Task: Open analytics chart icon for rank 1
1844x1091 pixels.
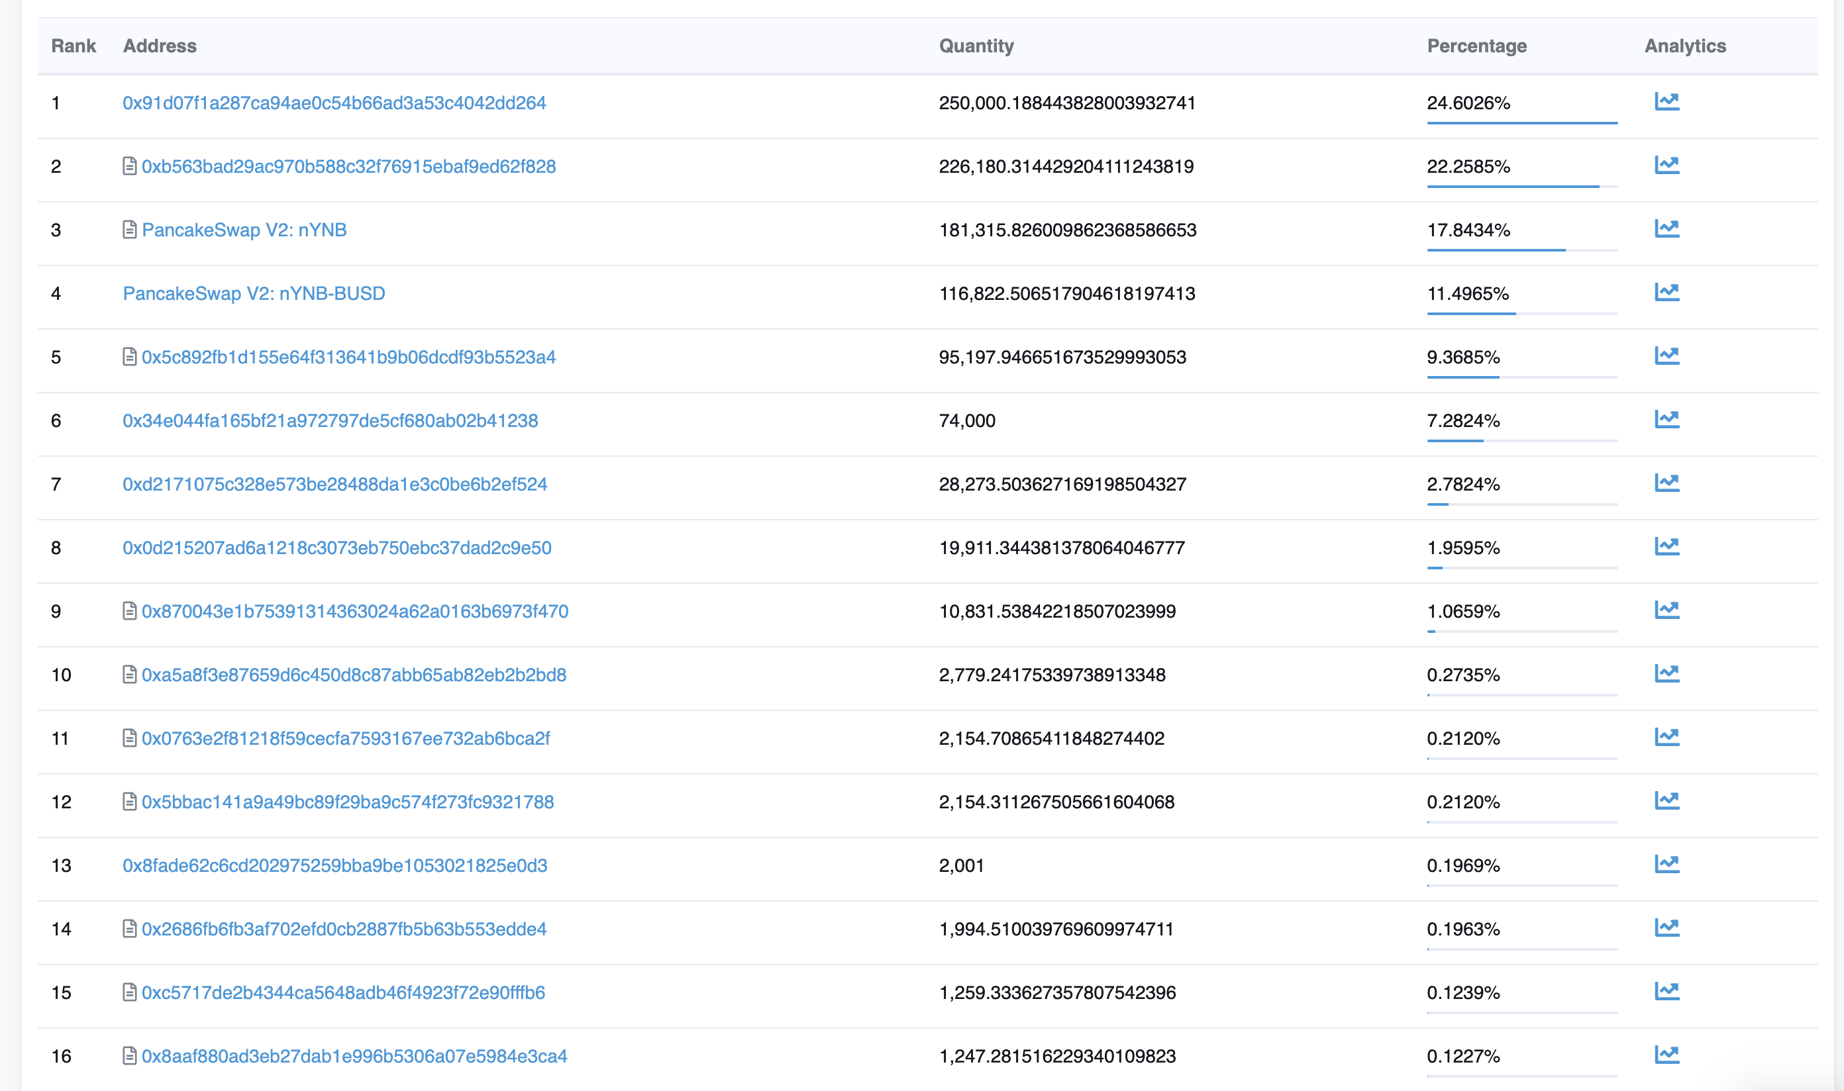Action: click(x=1666, y=101)
